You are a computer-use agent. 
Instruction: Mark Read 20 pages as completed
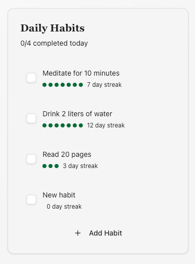[x=31, y=159]
